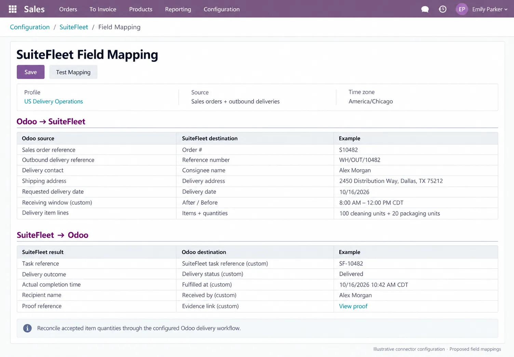Select the America/Chicago time zone value
Screen dimensions: 514x357
tap(371, 101)
